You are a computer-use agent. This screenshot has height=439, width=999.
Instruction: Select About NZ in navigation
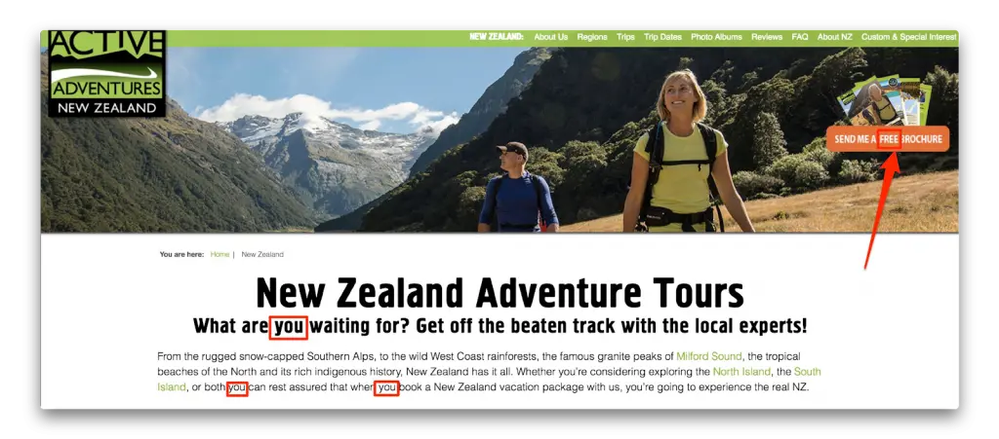coord(835,37)
